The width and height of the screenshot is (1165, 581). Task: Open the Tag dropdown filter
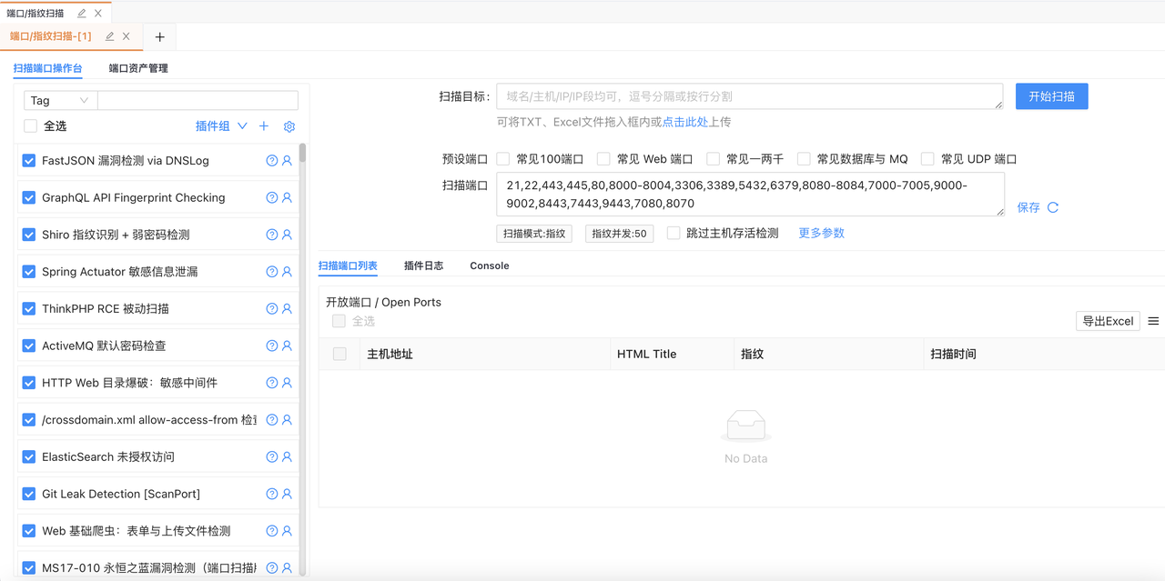click(x=59, y=101)
